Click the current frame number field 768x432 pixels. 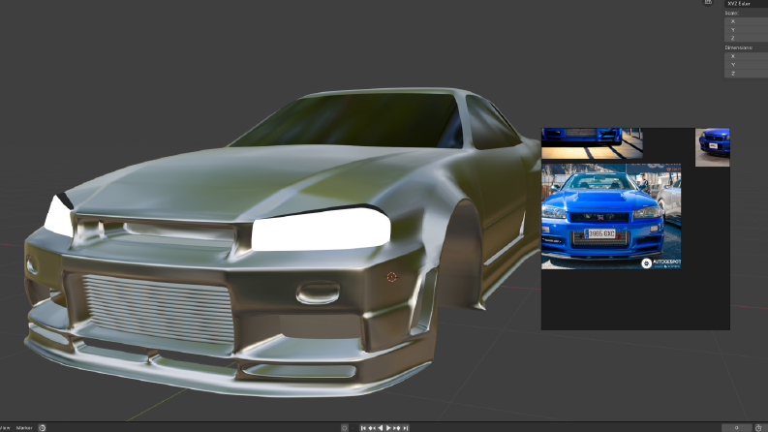(736, 428)
